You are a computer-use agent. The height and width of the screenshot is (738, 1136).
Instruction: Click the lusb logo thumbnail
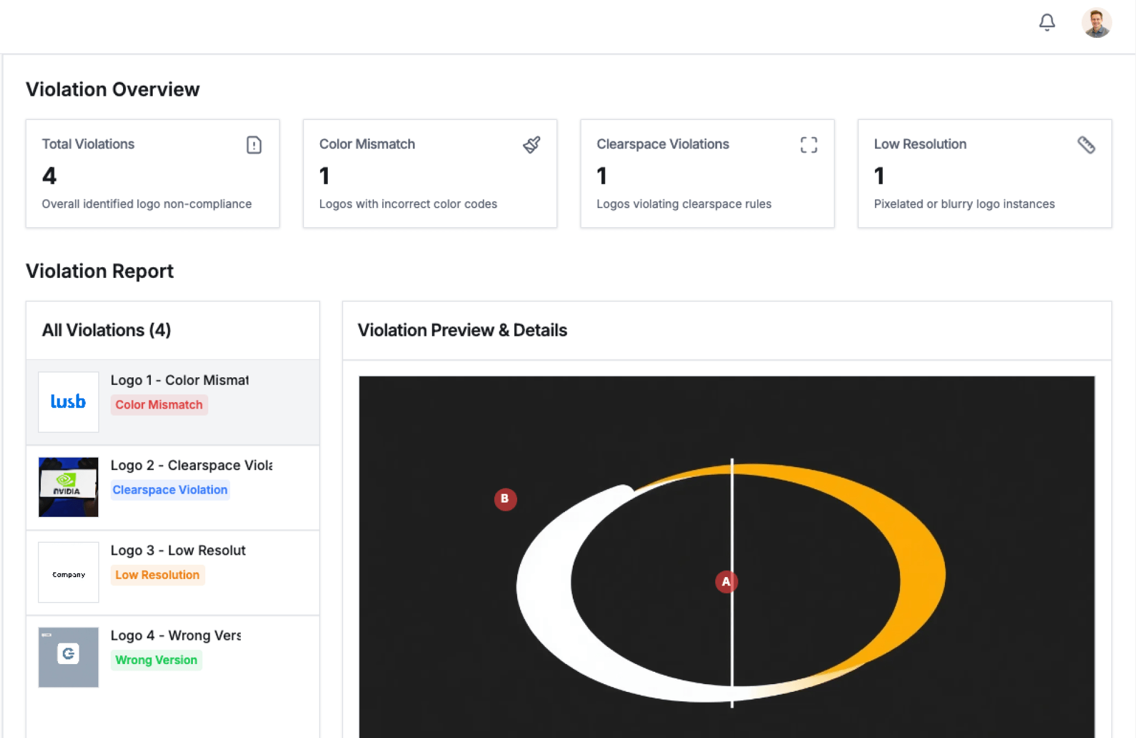69,402
